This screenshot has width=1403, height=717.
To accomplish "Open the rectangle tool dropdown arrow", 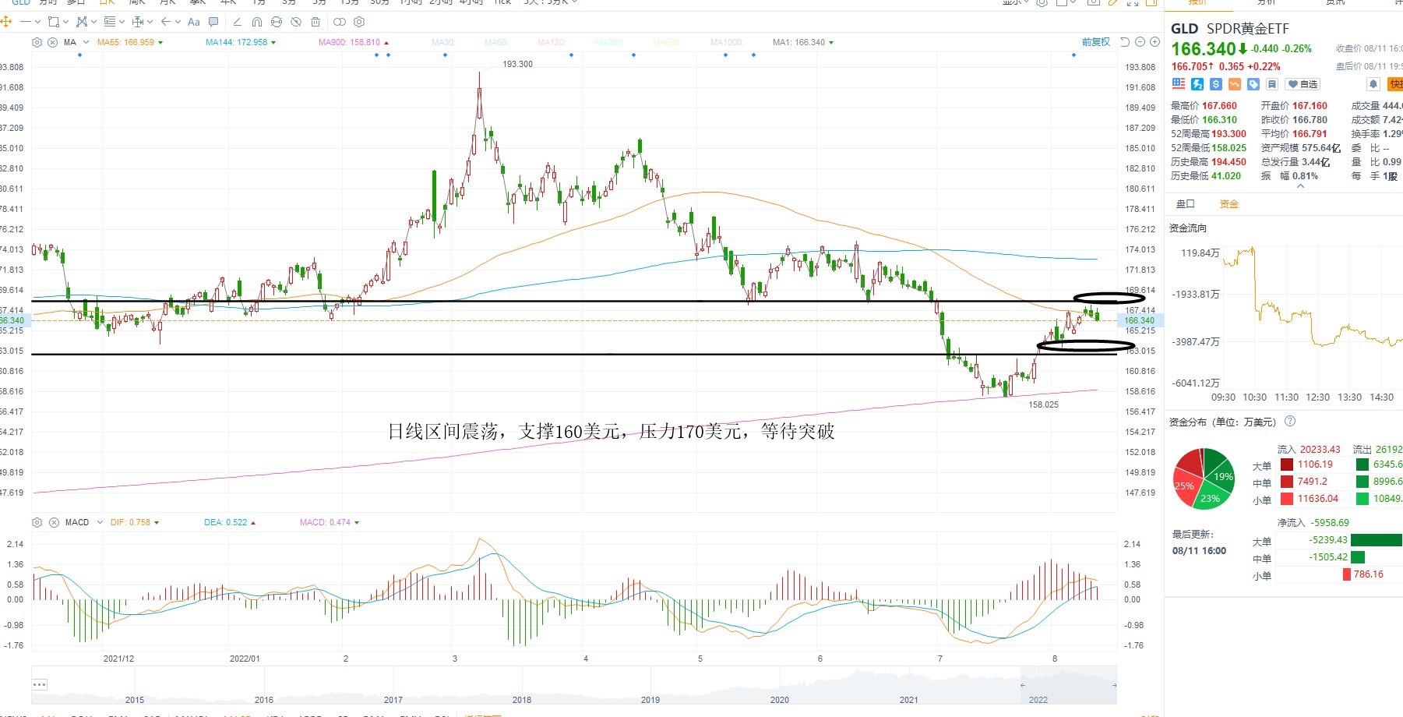I will (x=65, y=22).
